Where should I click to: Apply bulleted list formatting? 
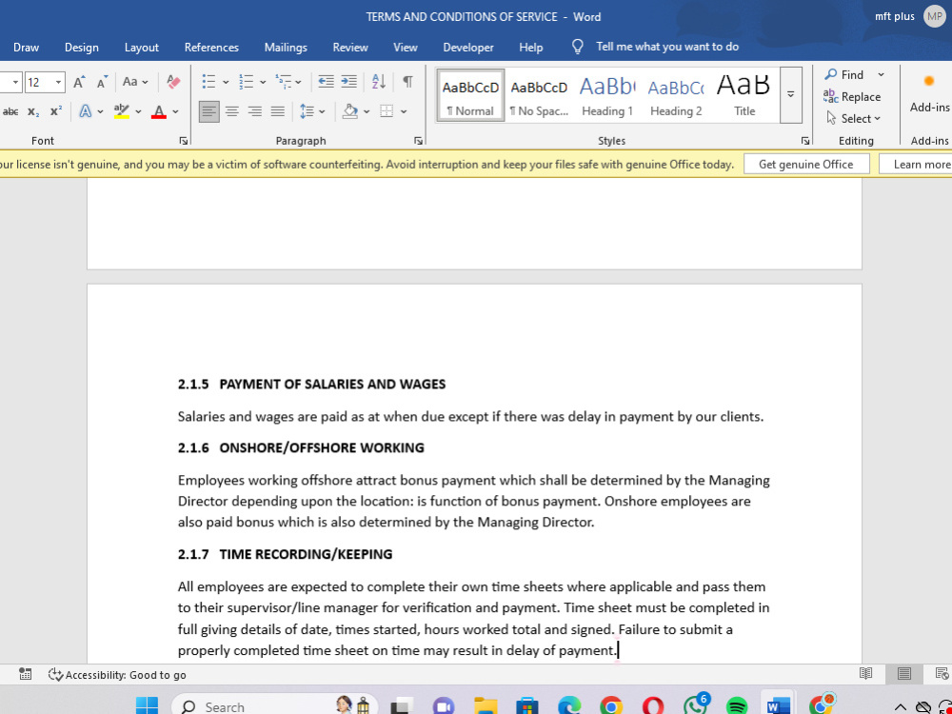click(208, 82)
